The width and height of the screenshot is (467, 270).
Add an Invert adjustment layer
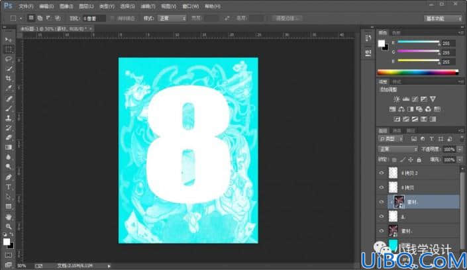pos(397,119)
